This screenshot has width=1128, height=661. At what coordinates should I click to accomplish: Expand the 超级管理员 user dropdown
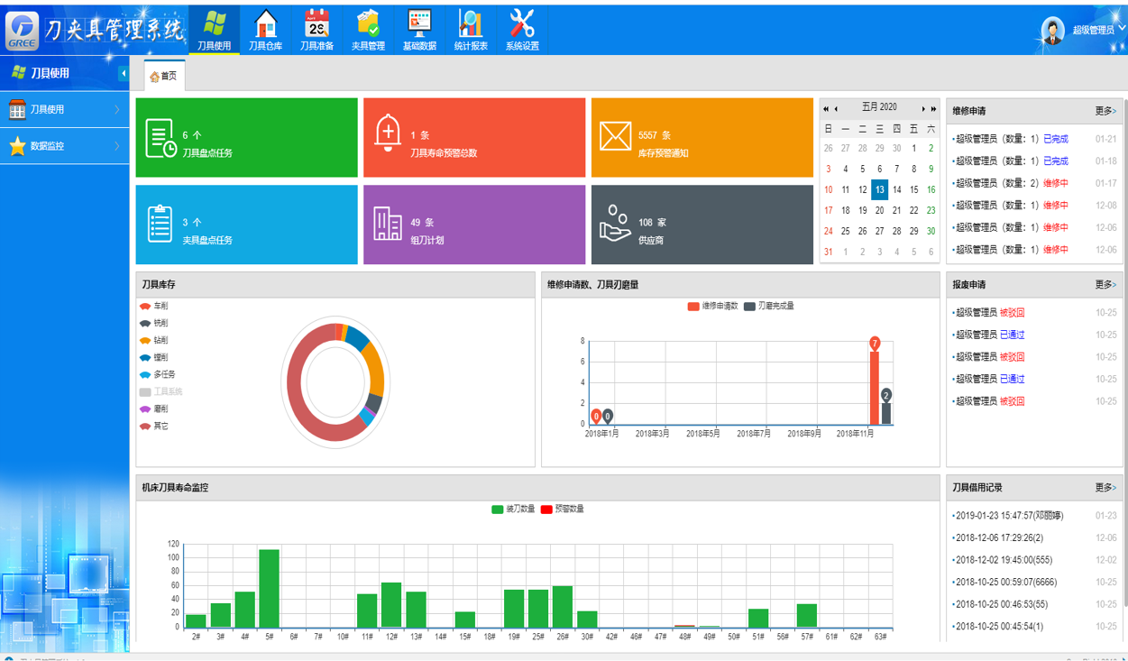(1093, 30)
